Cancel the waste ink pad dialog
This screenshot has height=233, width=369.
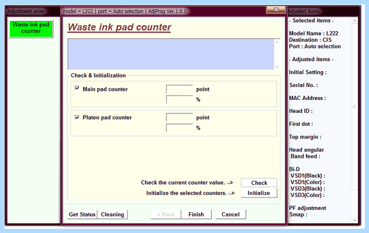231,215
